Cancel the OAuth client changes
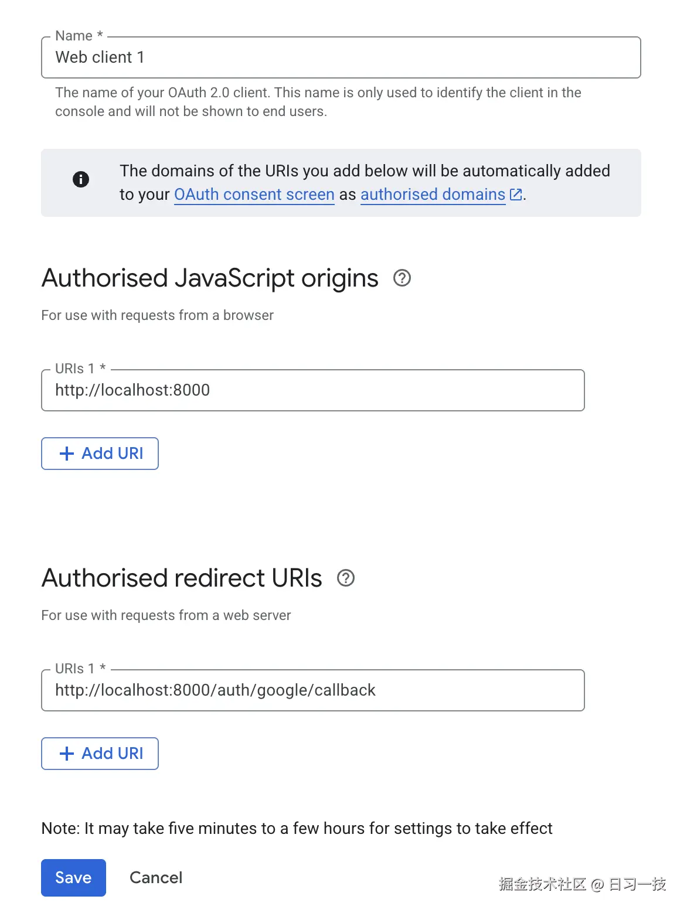Image resolution: width=687 pixels, height=913 pixels. click(x=155, y=877)
